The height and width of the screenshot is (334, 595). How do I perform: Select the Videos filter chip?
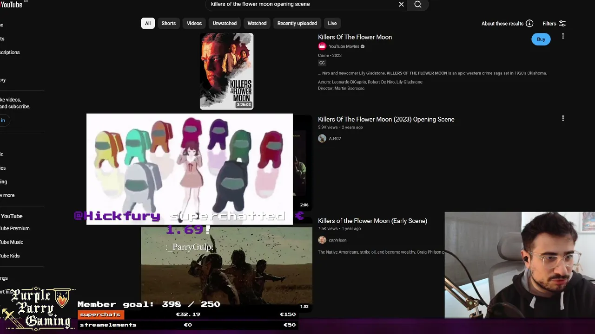click(x=194, y=23)
